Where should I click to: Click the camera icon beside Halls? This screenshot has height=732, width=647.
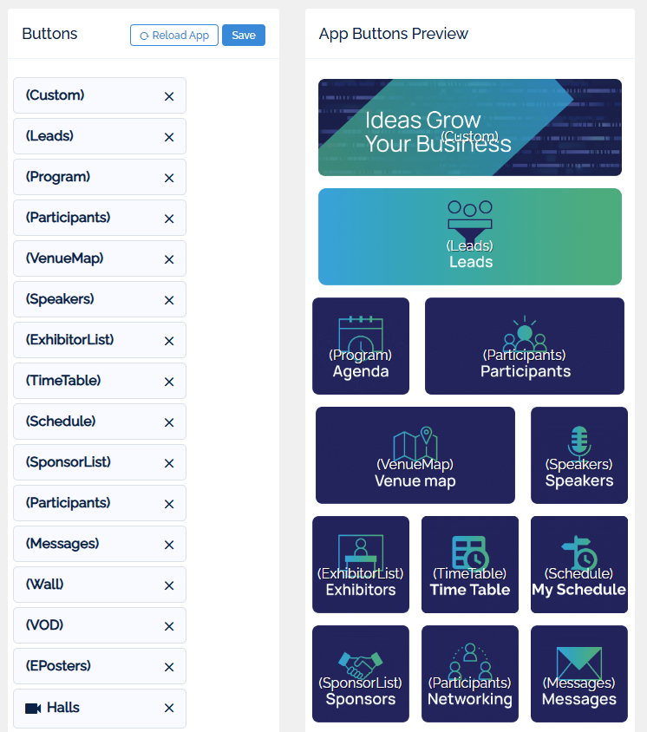coord(33,709)
